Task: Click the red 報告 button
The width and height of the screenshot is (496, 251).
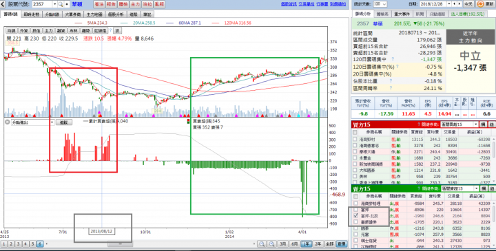Action: (x=111, y=4)
